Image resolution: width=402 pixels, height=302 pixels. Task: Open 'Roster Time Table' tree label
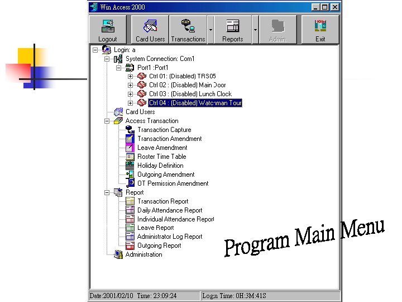point(162,157)
